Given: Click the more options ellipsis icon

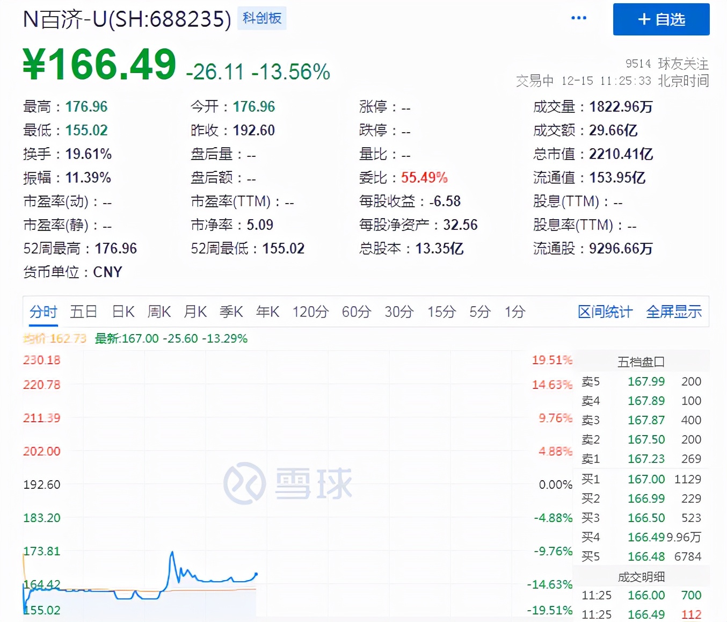Looking at the screenshot, I should tap(578, 18).
